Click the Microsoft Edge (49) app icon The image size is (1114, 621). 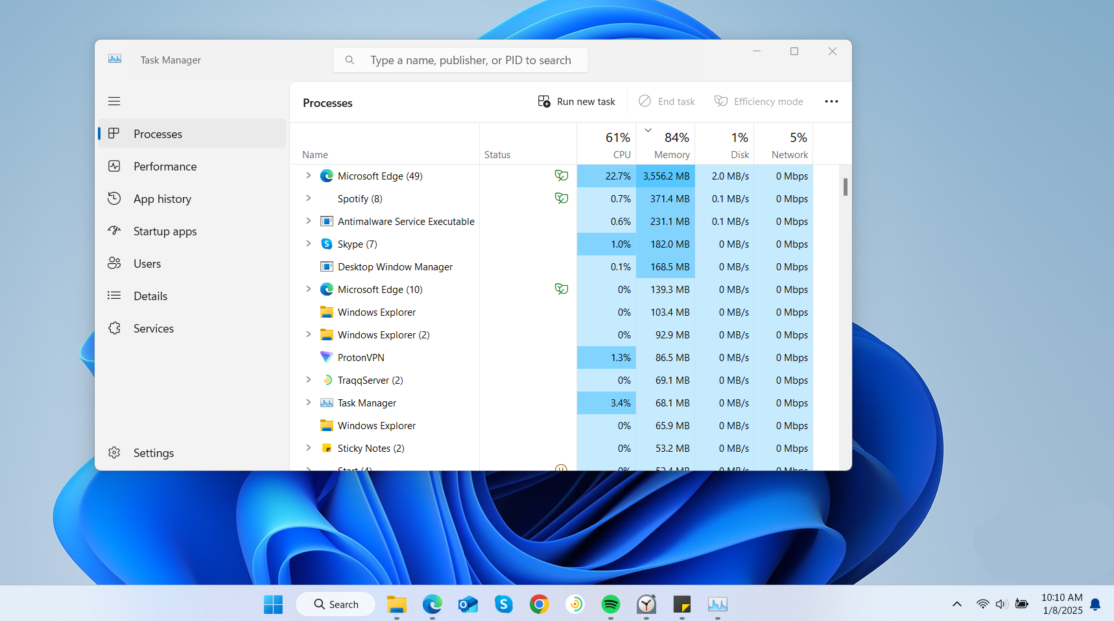[x=327, y=176]
